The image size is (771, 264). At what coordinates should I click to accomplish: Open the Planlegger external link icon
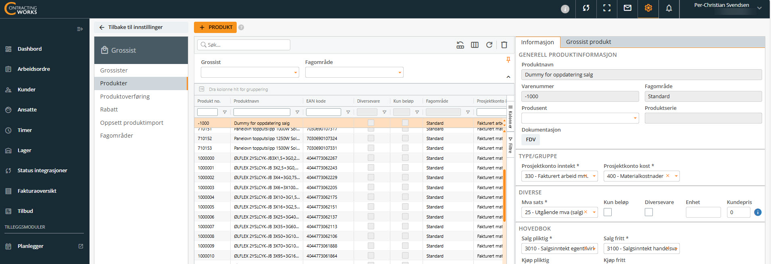click(x=81, y=246)
